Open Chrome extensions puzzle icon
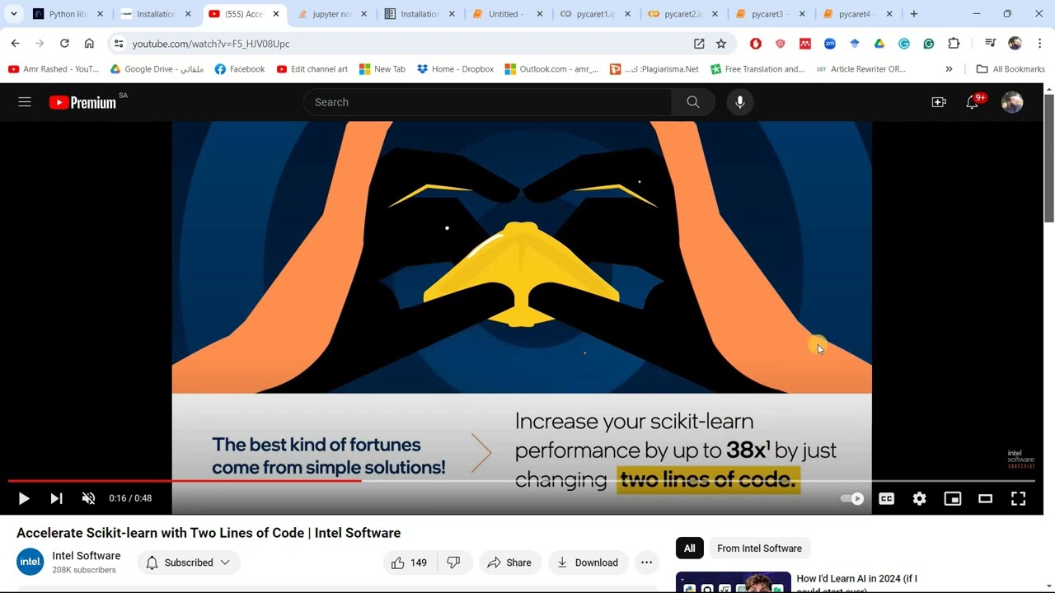The width and height of the screenshot is (1055, 593). pyautogui.click(x=954, y=44)
